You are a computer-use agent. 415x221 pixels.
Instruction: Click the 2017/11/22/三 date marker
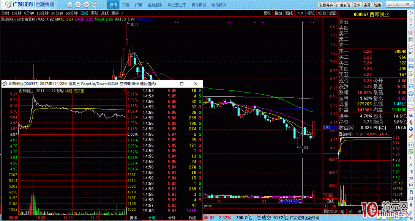coord(291,201)
